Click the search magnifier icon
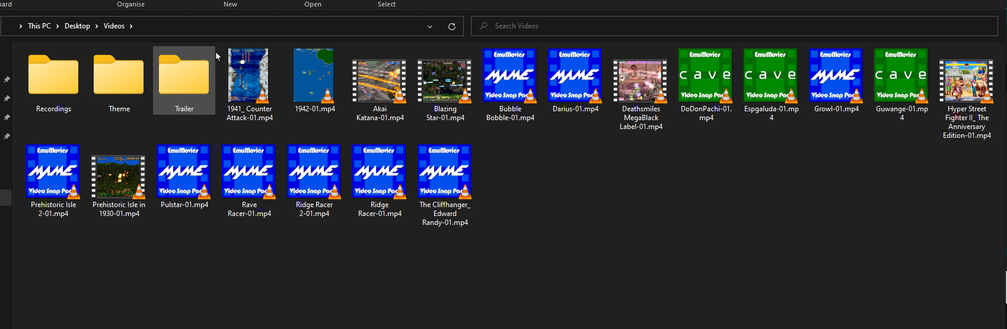 click(484, 26)
